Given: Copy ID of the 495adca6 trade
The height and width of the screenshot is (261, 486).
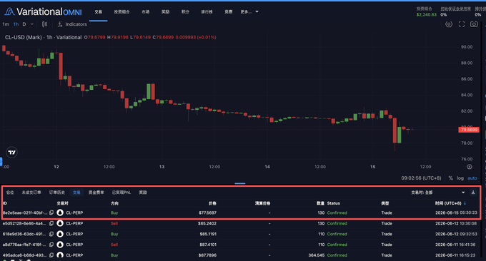Looking at the screenshot, I should [x=51, y=255].
